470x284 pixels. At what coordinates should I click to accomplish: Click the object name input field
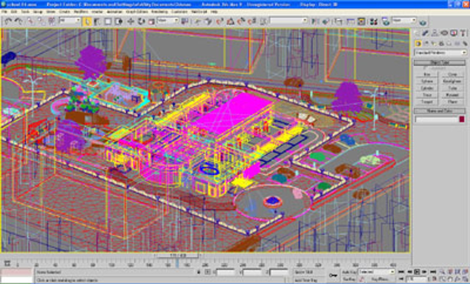pos(437,119)
